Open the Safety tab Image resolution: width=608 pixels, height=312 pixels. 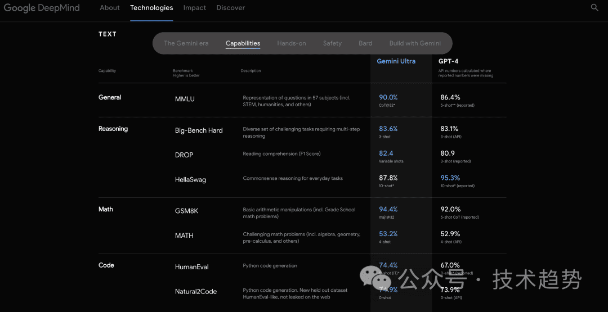(x=332, y=43)
